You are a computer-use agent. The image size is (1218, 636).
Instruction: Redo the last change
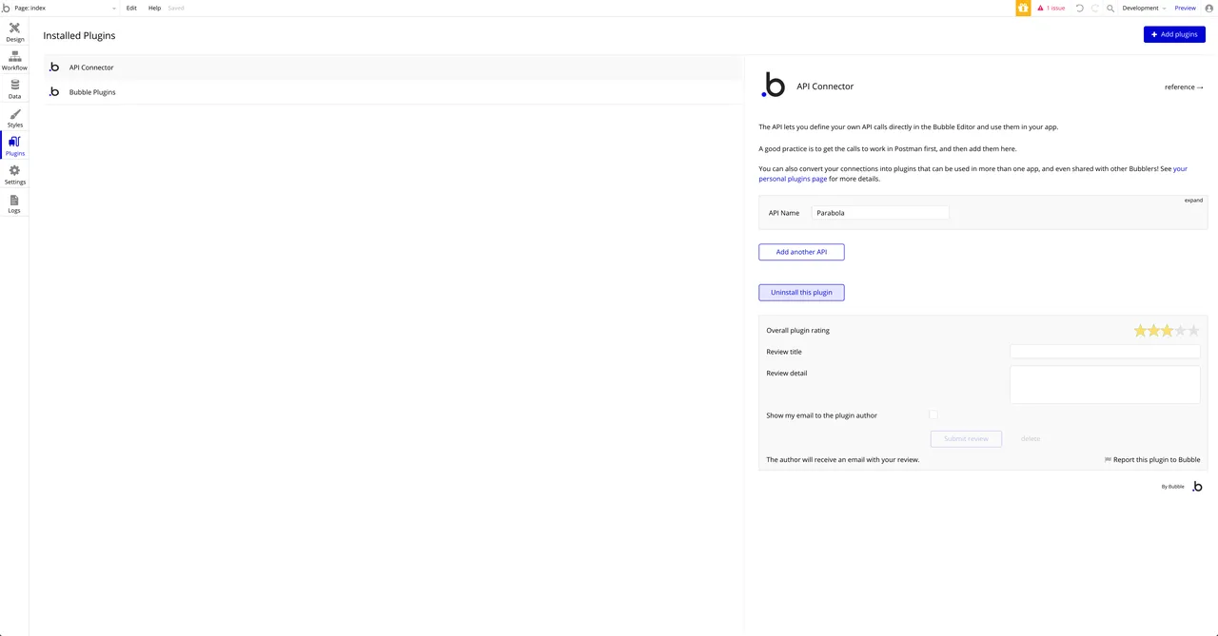1094,8
